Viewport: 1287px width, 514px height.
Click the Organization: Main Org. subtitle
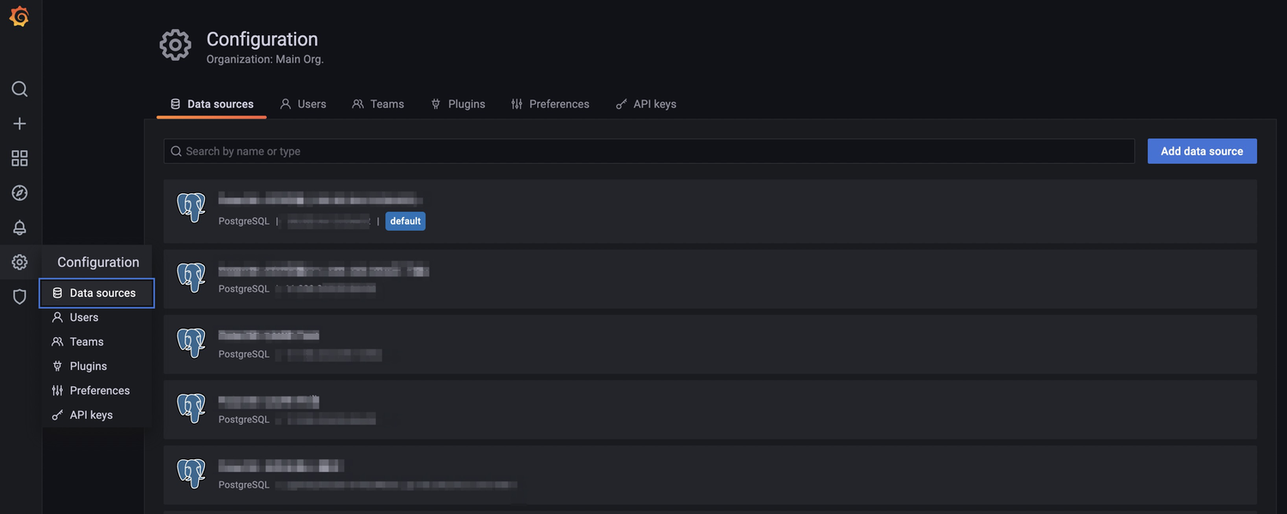[x=265, y=60]
